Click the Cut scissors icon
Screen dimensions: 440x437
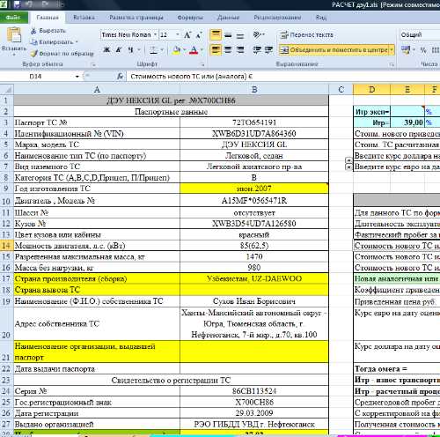coord(34,31)
